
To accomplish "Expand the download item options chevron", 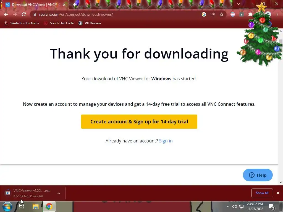I will coord(59,193).
